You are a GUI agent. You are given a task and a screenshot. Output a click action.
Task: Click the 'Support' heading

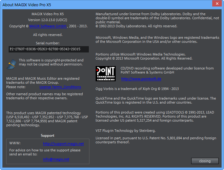pyautogui.click(x=48, y=136)
